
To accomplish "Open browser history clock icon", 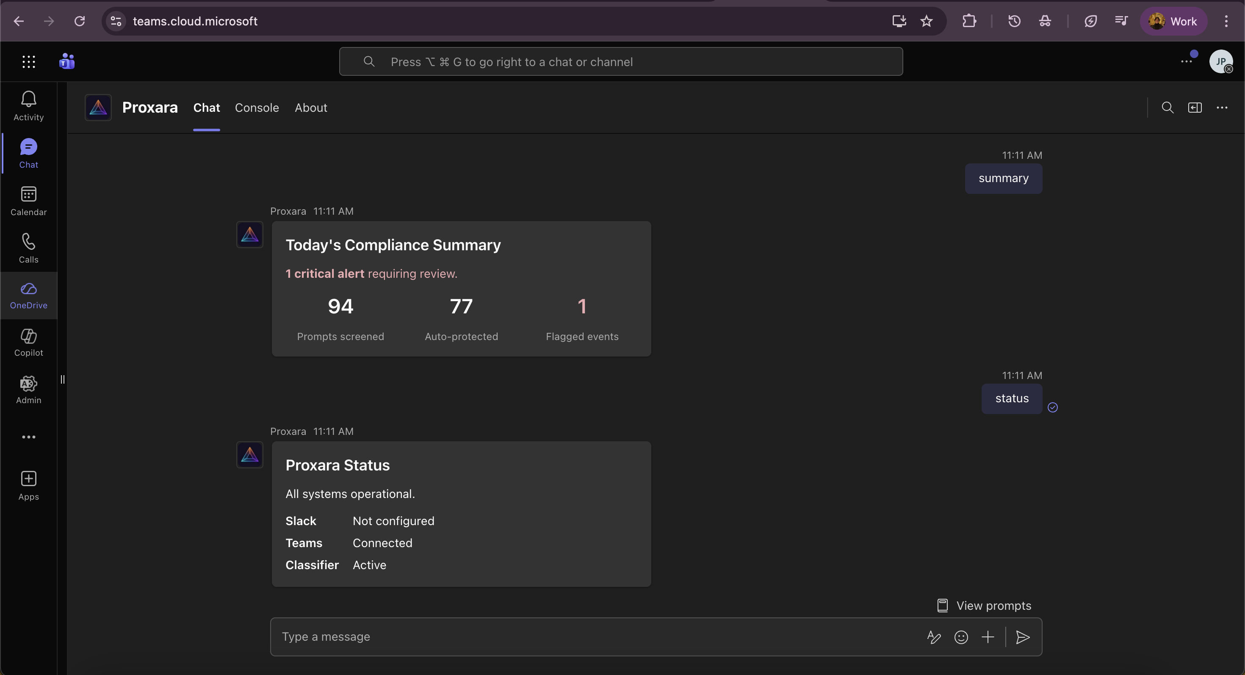I will pyautogui.click(x=1014, y=21).
